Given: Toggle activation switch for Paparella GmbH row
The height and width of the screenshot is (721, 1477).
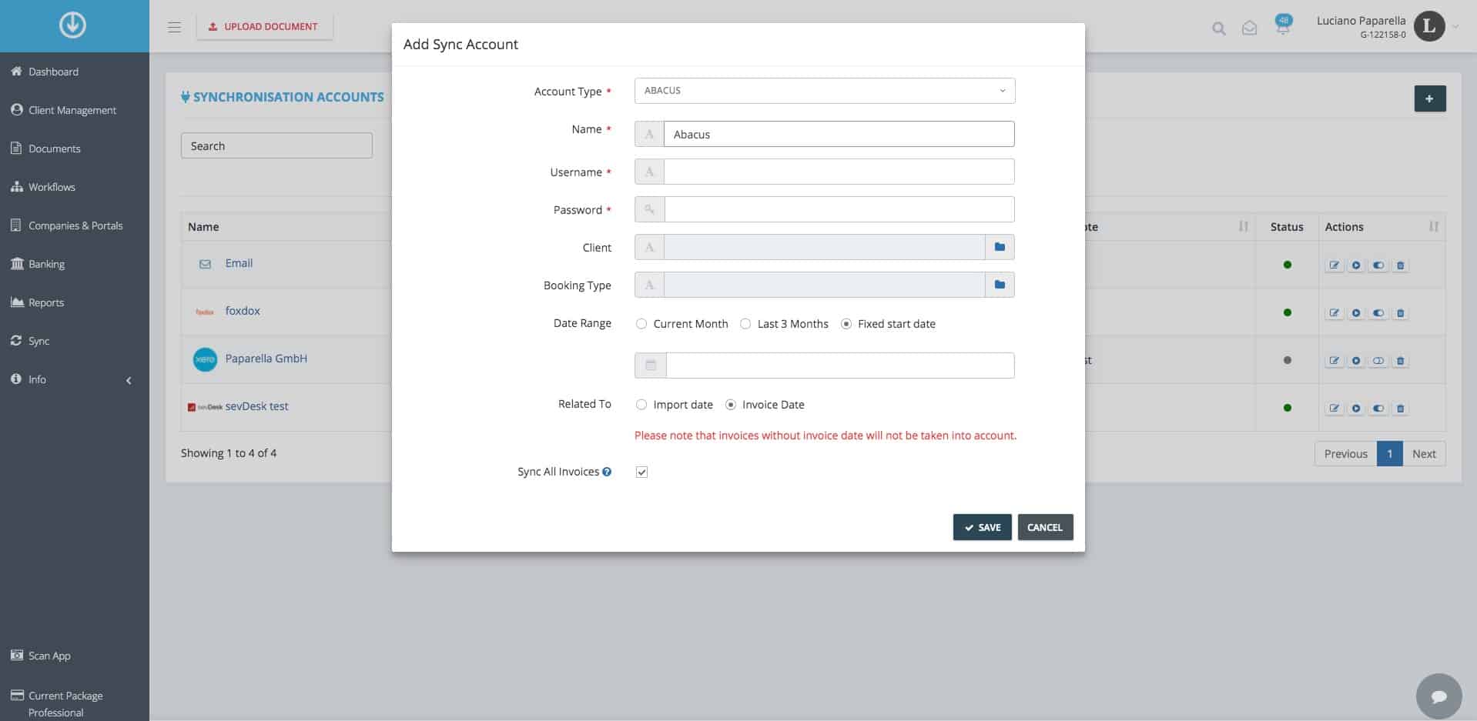Looking at the screenshot, I should click(1378, 361).
